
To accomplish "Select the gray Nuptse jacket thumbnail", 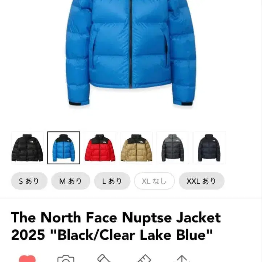I will click(x=173, y=148).
